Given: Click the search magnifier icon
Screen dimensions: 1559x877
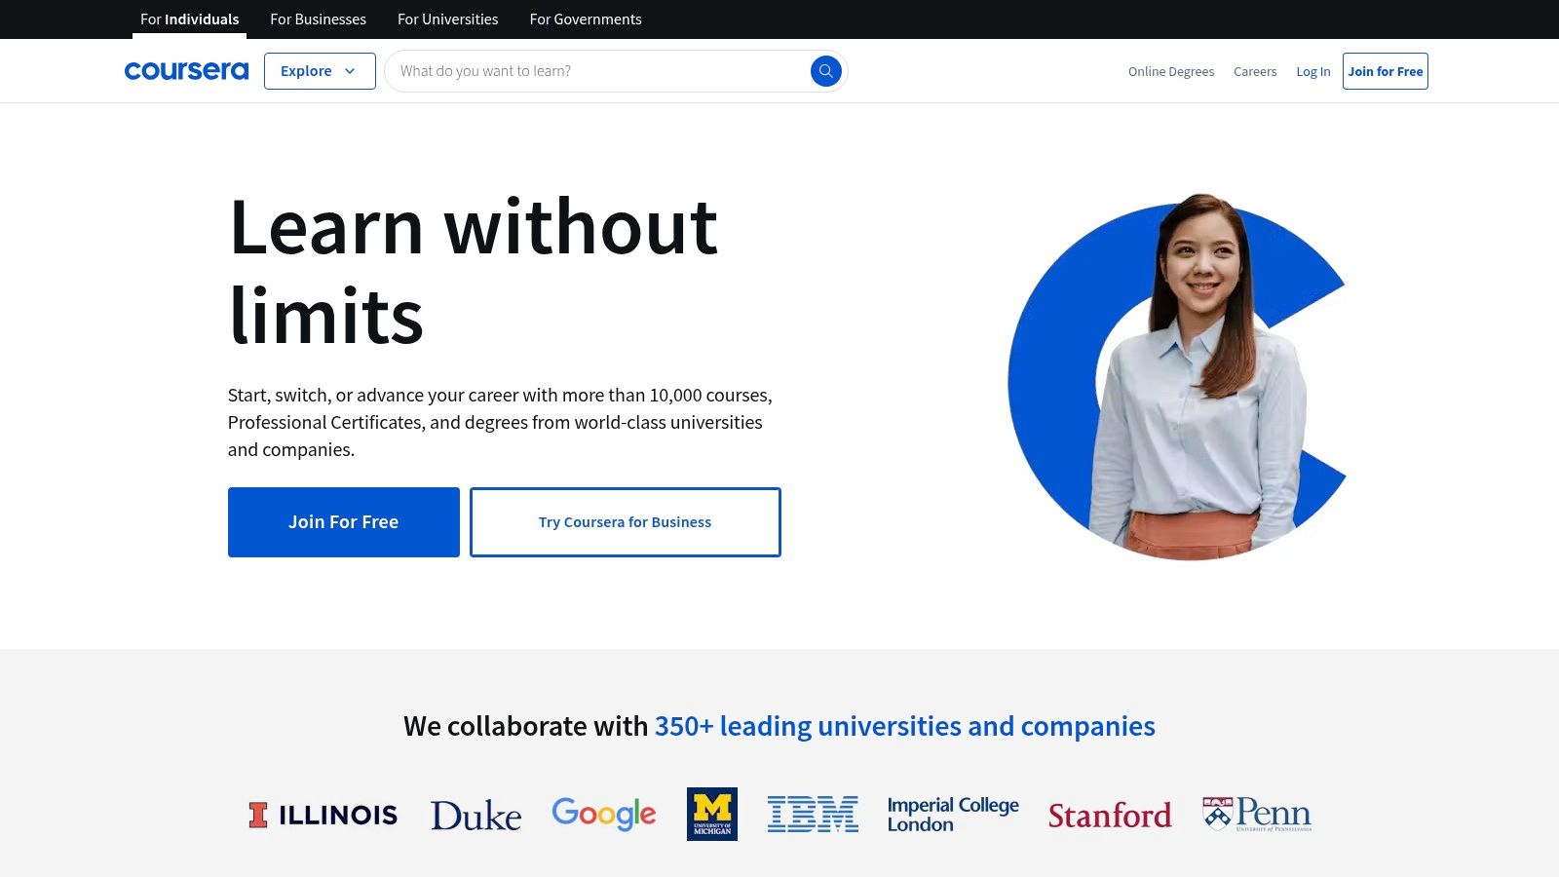Looking at the screenshot, I should (825, 70).
